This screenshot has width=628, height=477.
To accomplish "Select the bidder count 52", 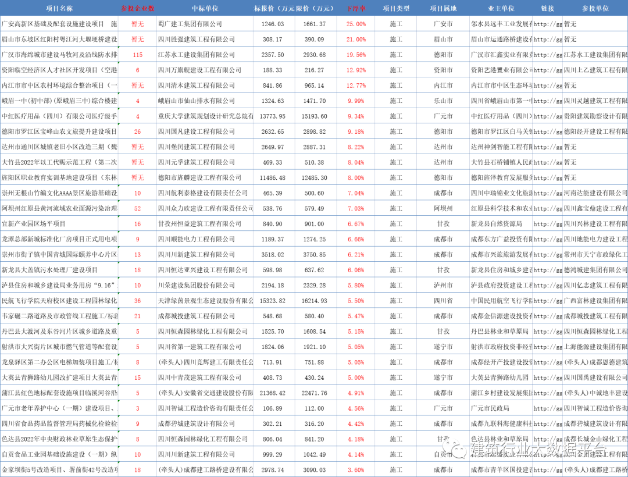I will [137, 208].
